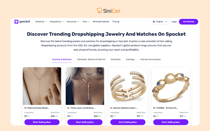Click the Spocket logo icon

click(16, 22)
